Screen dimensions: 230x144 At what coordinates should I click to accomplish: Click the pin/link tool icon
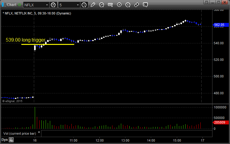tap(137, 5)
